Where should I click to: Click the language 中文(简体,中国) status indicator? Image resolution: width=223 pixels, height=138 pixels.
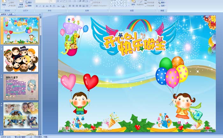pos(41,137)
